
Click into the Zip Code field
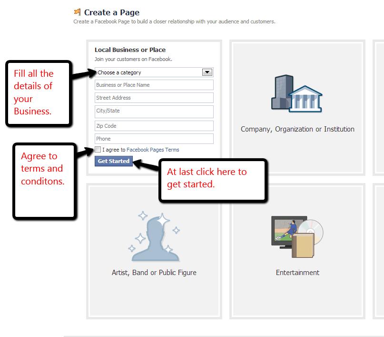pyautogui.click(x=154, y=126)
